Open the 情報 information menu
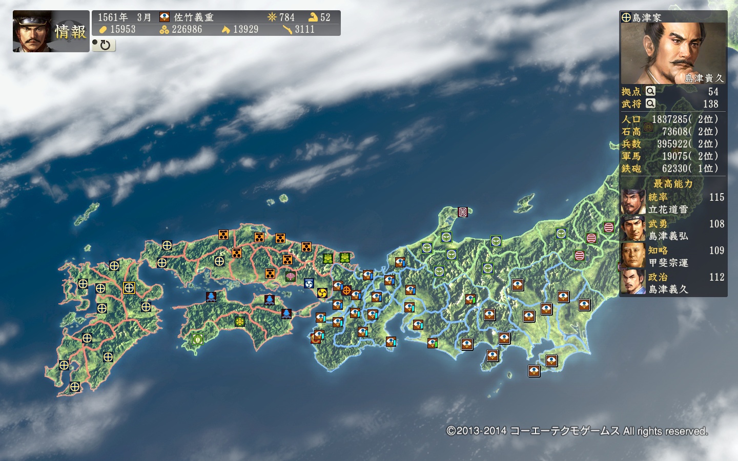Image resolution: width=738 pixels, height=461 pixels. point(50,31)
